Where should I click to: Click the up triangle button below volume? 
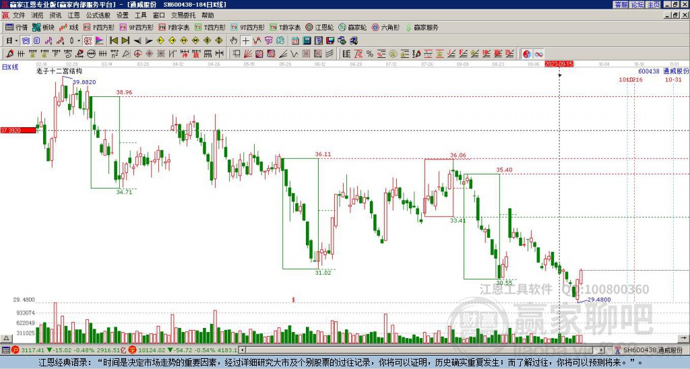[x=6, y=339]
